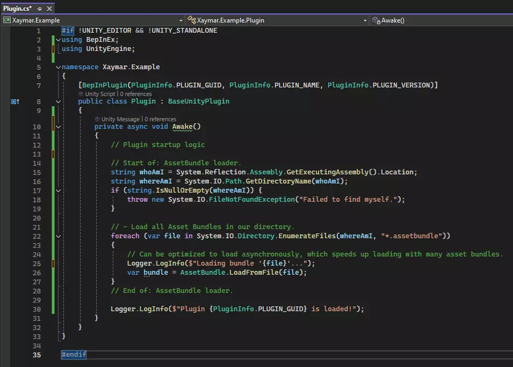513x367 pixels.
Task: Close the Plugin.cs document tab
Action: 49,9
